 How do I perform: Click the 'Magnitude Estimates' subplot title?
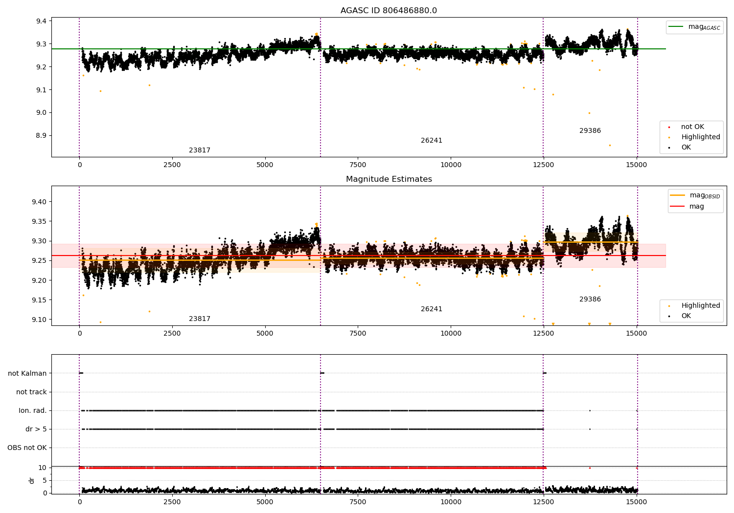pos(389,179)
